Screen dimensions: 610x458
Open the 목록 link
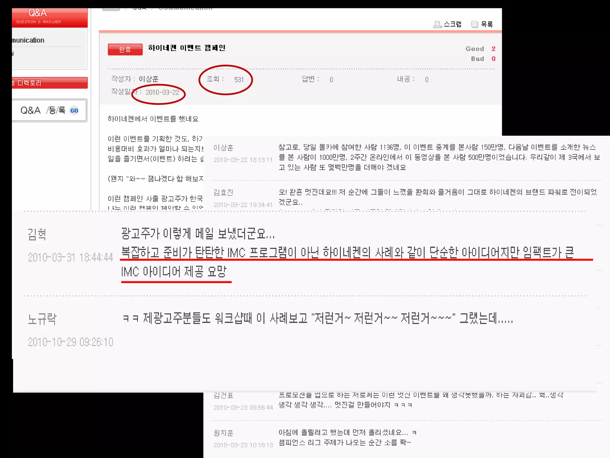tap(487, 24)
